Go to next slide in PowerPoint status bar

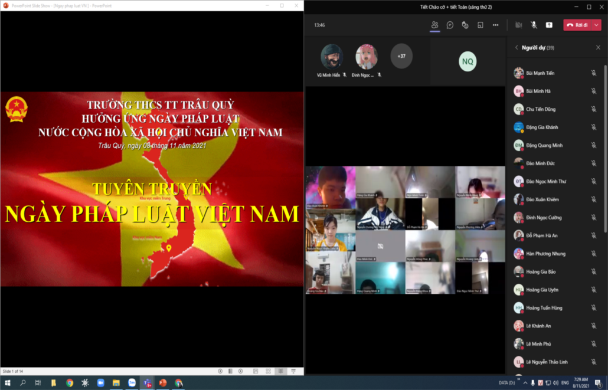tap(240, 371)
